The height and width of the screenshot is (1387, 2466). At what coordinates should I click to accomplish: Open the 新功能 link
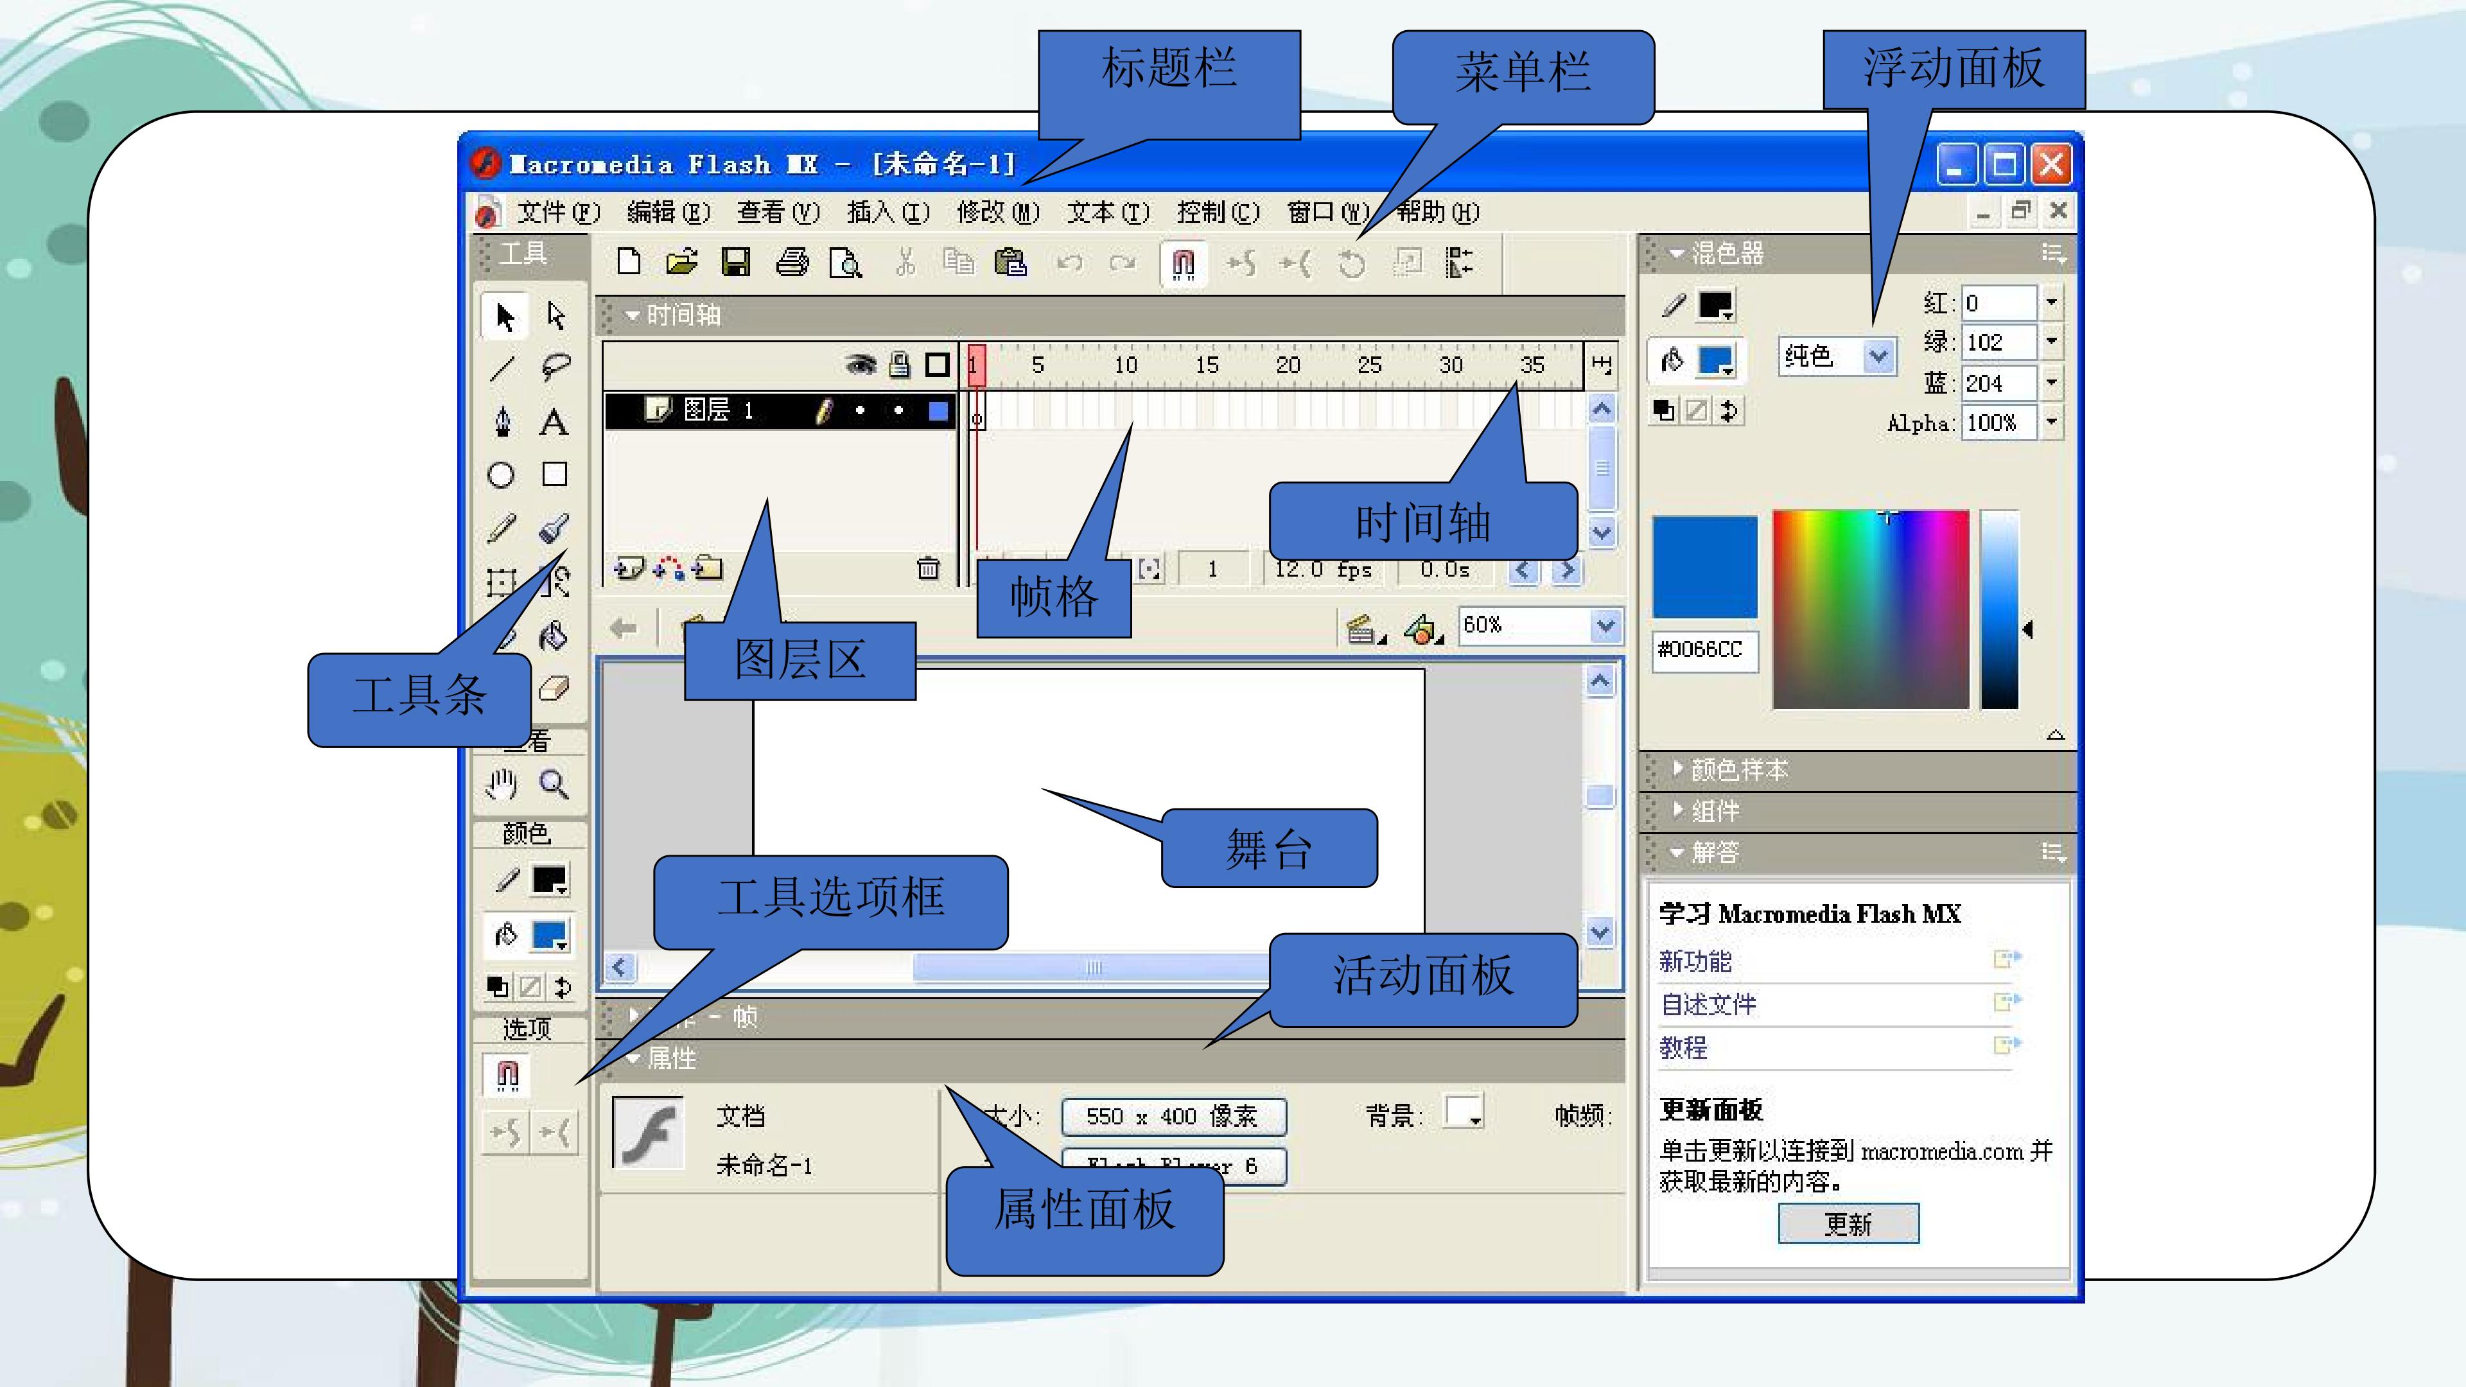coord(1695,960)
